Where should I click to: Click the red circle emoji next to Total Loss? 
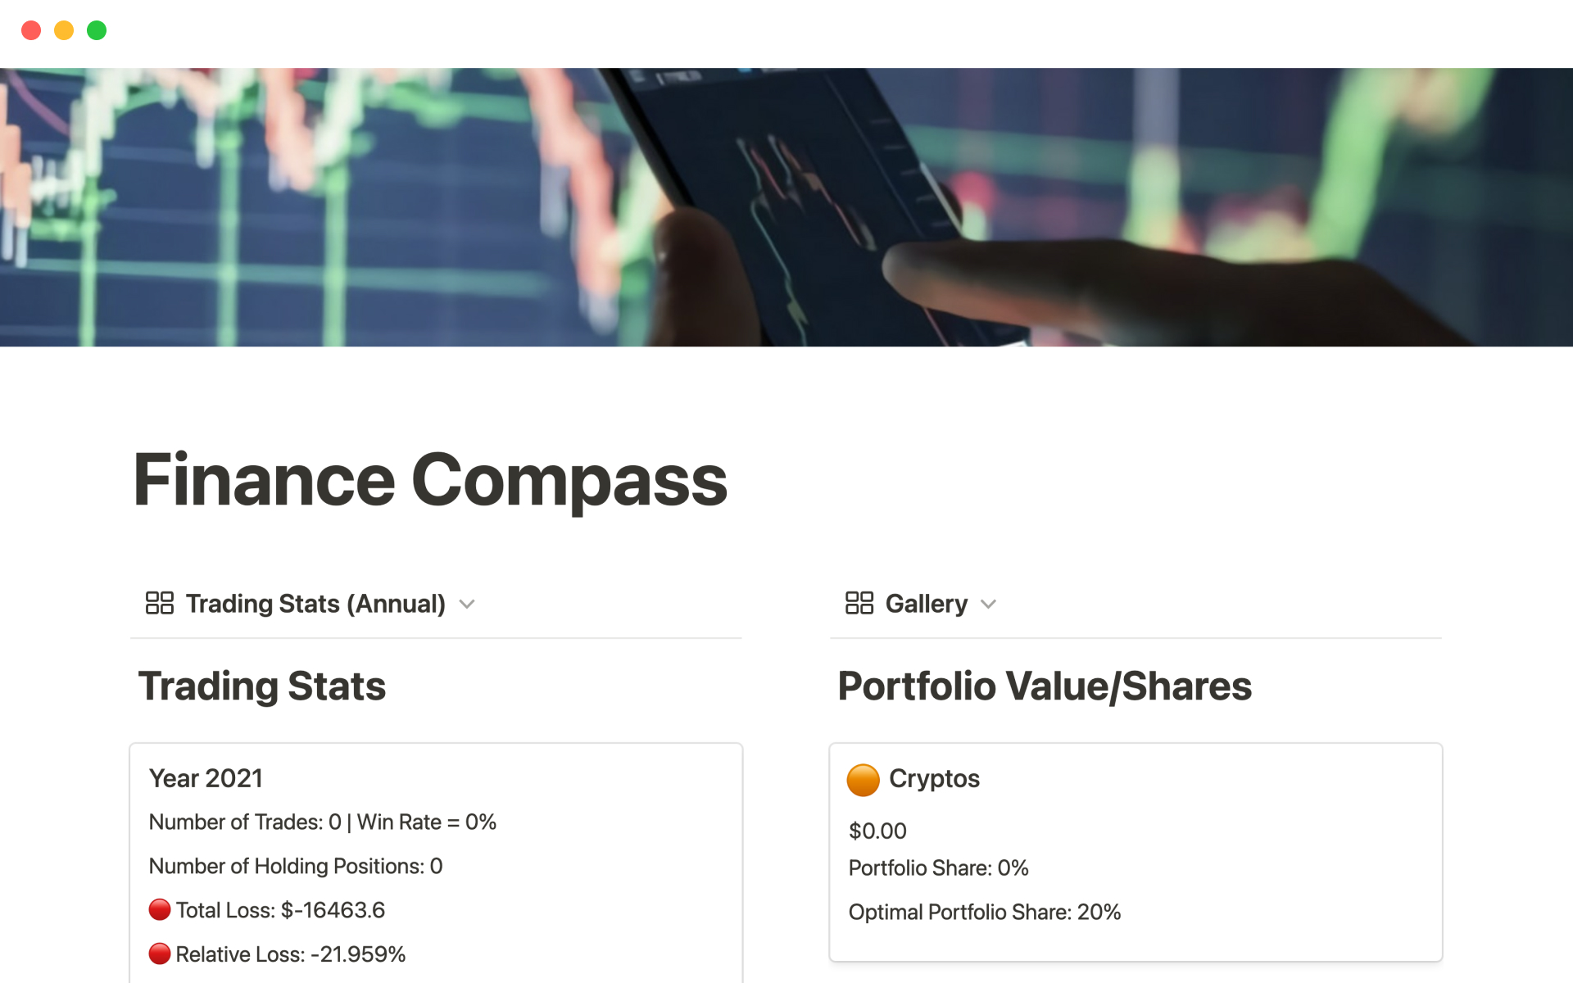[159, 909]
